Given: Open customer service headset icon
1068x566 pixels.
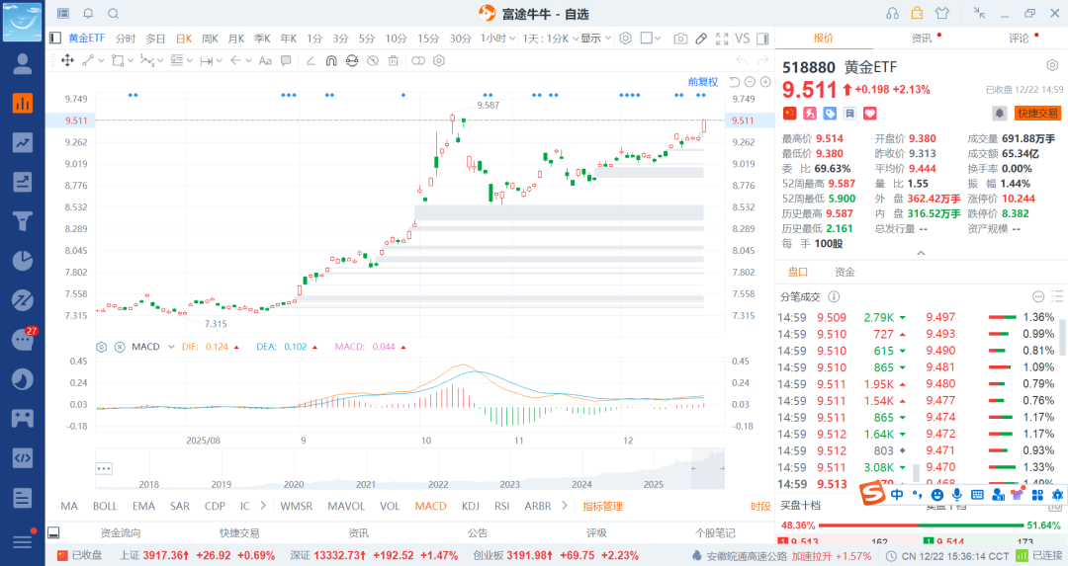Looking at the screenshot, I should click(892, 13).
